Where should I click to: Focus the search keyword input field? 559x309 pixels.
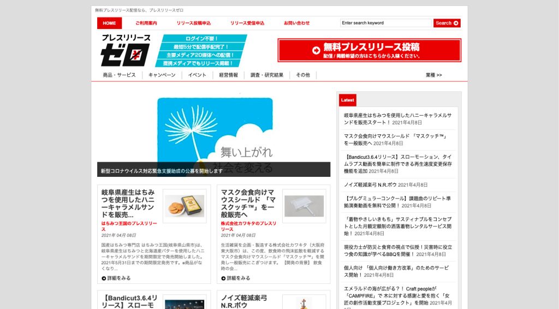[x=385, y=23]
